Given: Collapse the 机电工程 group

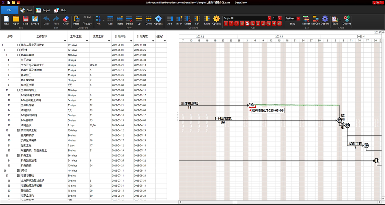Looking at the screenshot, I should pyautogui.click(x=18, y=156).
